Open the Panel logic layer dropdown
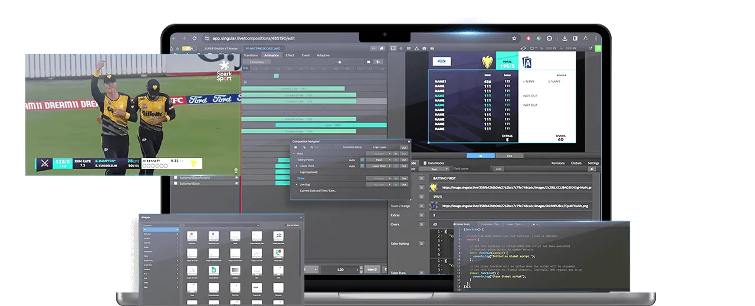 pos(379,159)
